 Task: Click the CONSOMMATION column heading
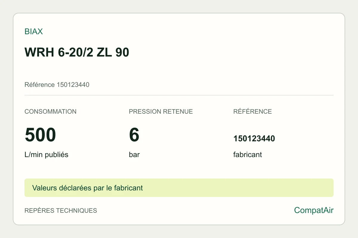tap(50, 112)
